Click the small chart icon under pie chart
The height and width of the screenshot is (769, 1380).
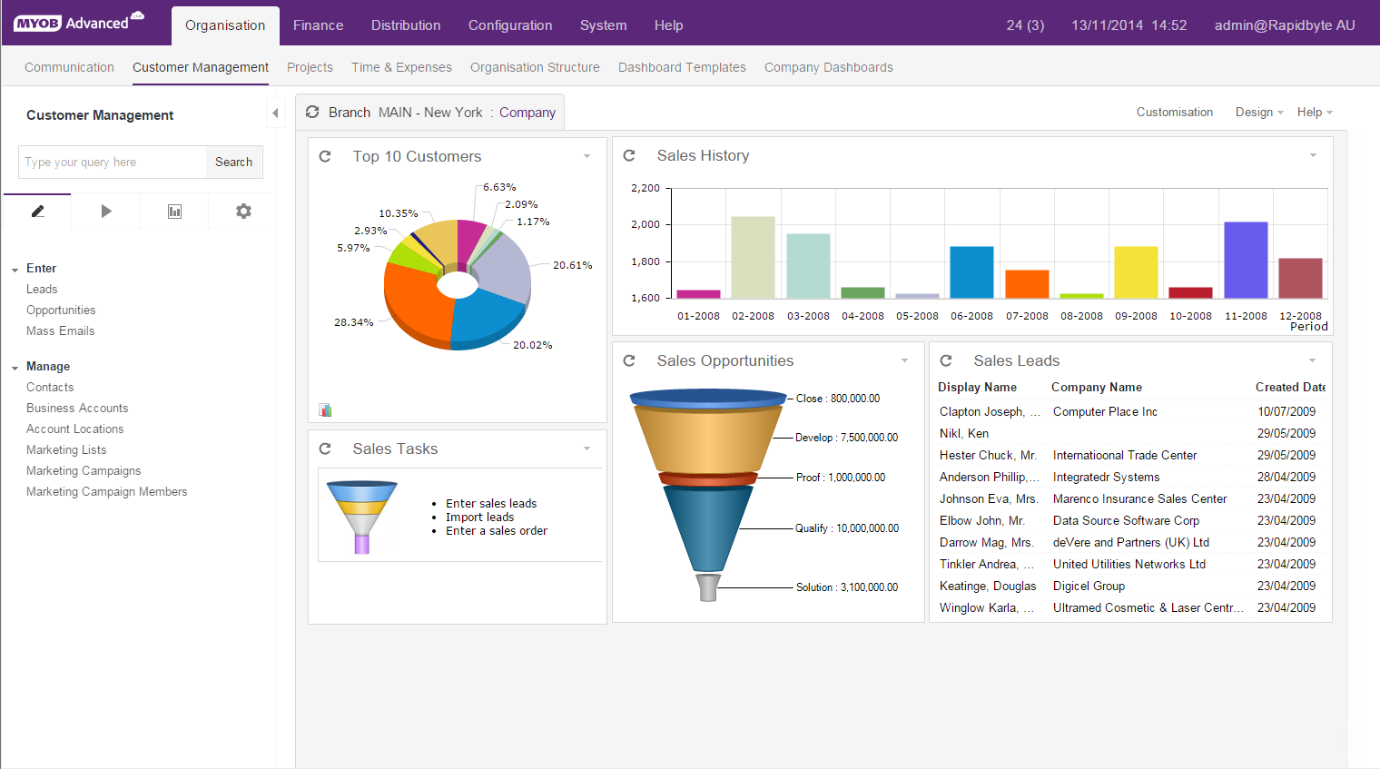click(x=326, y=409)
